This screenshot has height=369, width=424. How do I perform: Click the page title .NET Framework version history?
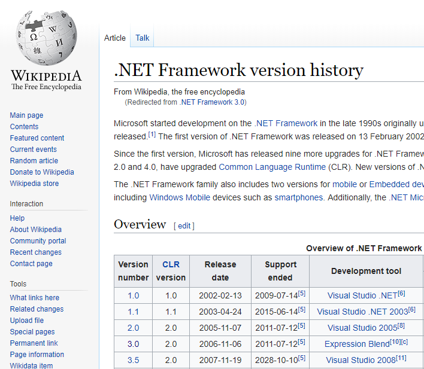pos(239,70)
